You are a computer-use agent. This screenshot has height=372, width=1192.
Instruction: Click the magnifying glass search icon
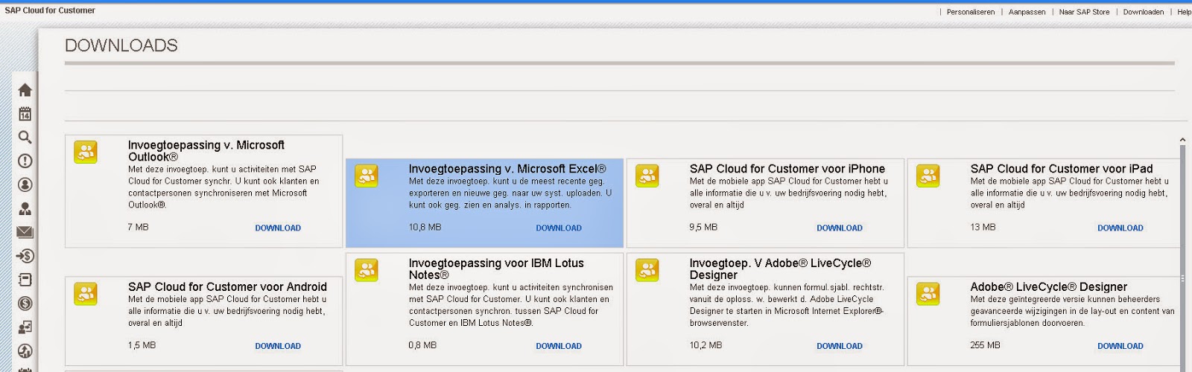(x=25, y=138)
